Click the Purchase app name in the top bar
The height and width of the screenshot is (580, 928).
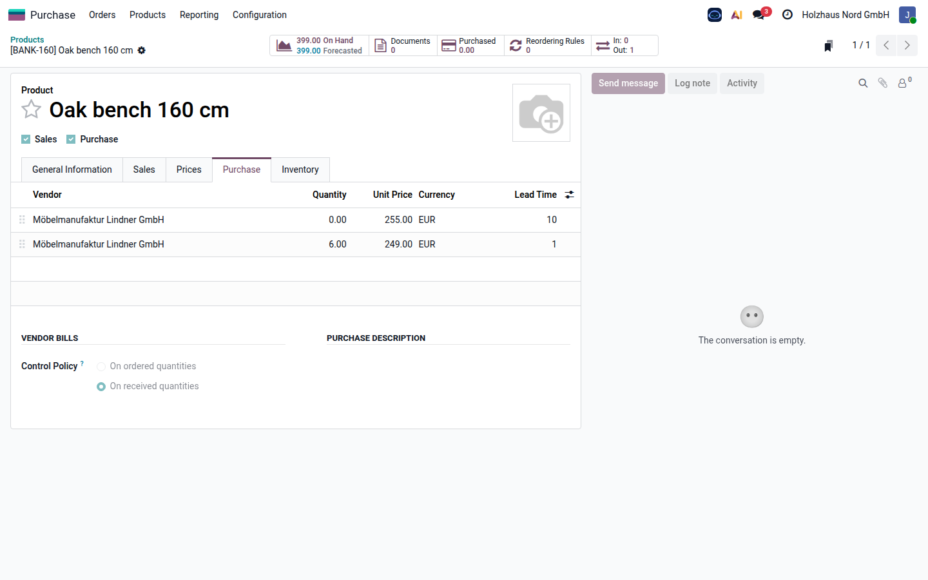tap(53, 15)
